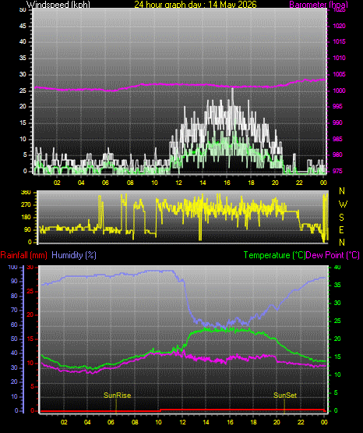Select hour '06' under the windspeed graph

tap(105, 183)
